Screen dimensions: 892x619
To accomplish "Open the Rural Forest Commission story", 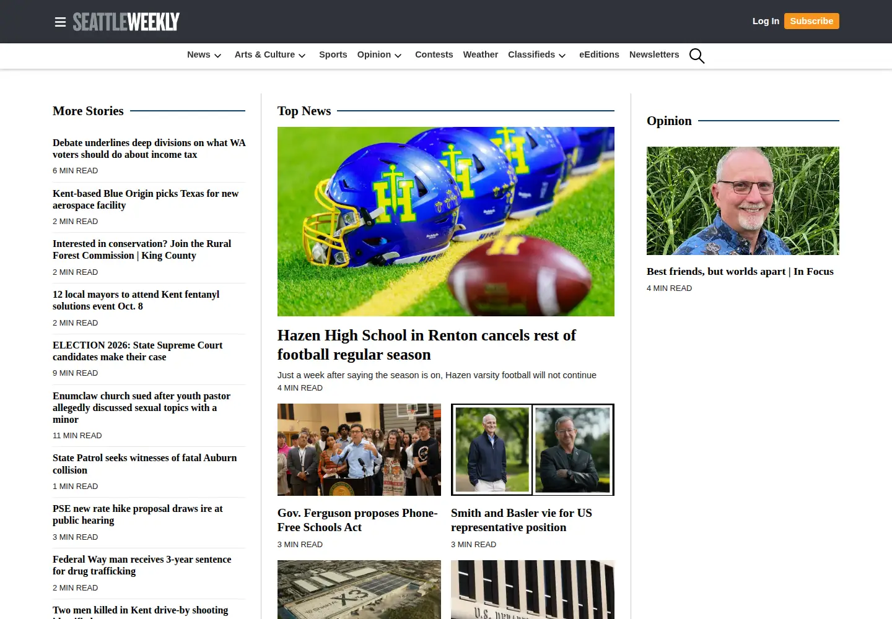I will 142,249.
